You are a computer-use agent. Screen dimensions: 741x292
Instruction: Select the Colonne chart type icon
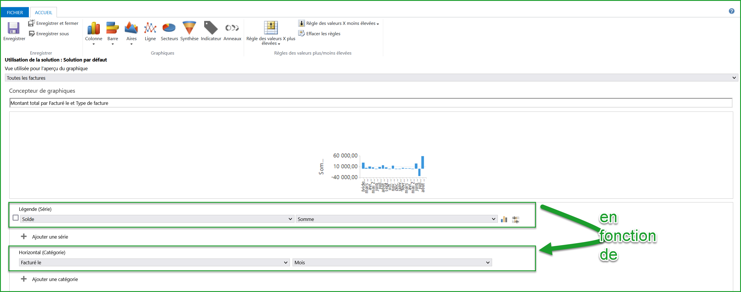[94, 28]
